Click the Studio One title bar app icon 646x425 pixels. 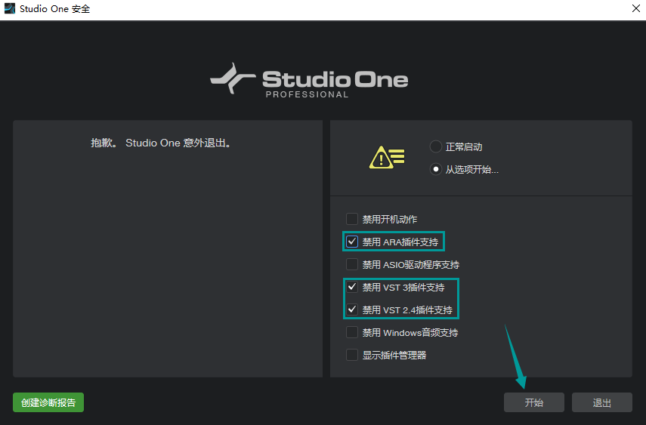coord(10,8)
